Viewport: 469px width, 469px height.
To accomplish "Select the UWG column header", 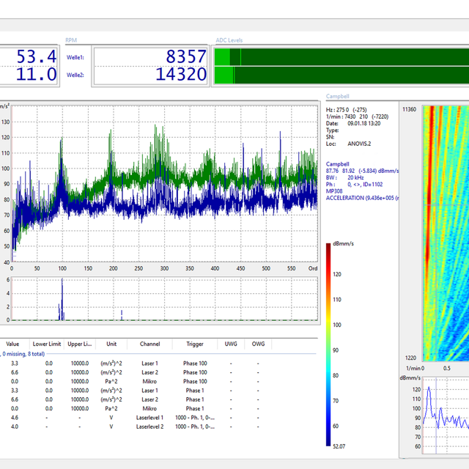I will [231, 344].
